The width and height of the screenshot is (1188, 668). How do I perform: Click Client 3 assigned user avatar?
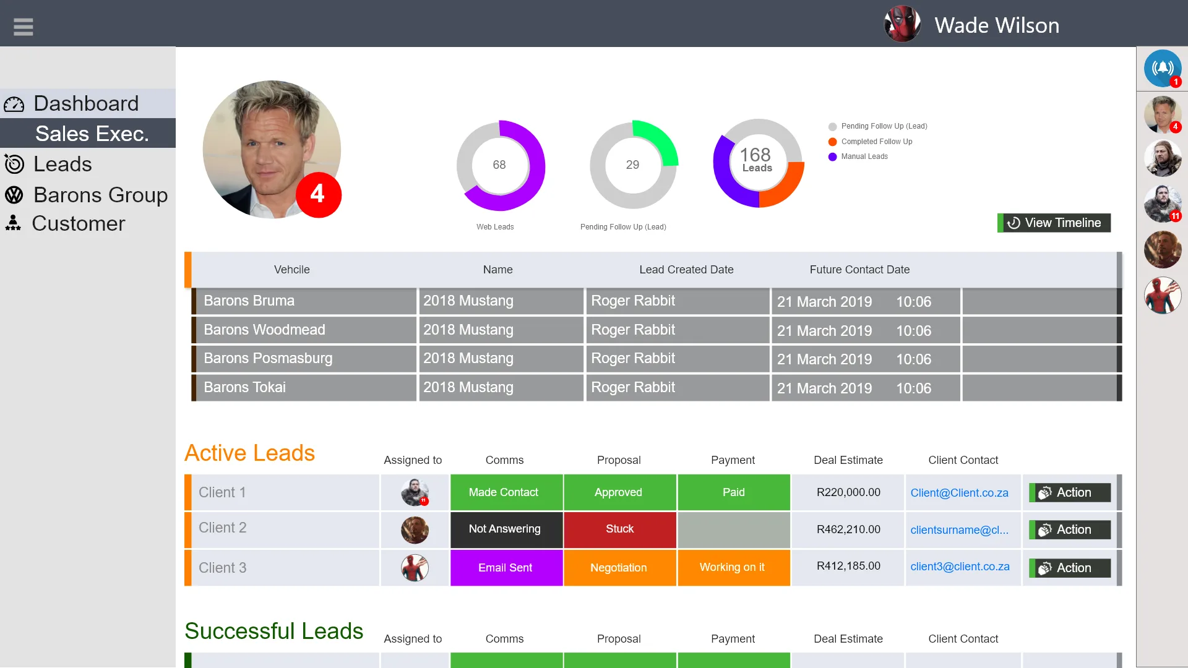tap(415, 568)
